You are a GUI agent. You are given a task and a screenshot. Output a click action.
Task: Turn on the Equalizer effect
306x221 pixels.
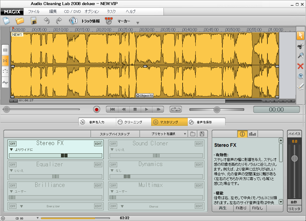[x=13, y=164]
